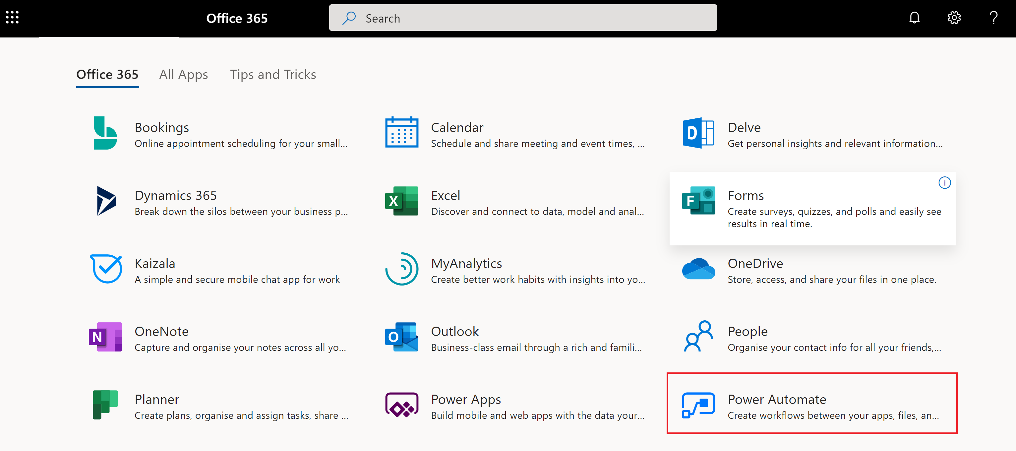Click the Office 365 header title
This screenshot has width=1016, height=451.
coord(237,18)
